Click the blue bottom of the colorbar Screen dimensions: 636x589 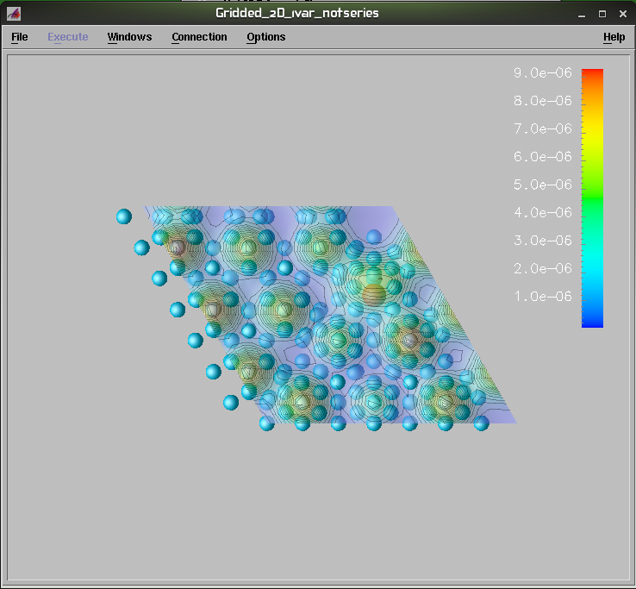point(592,321)
